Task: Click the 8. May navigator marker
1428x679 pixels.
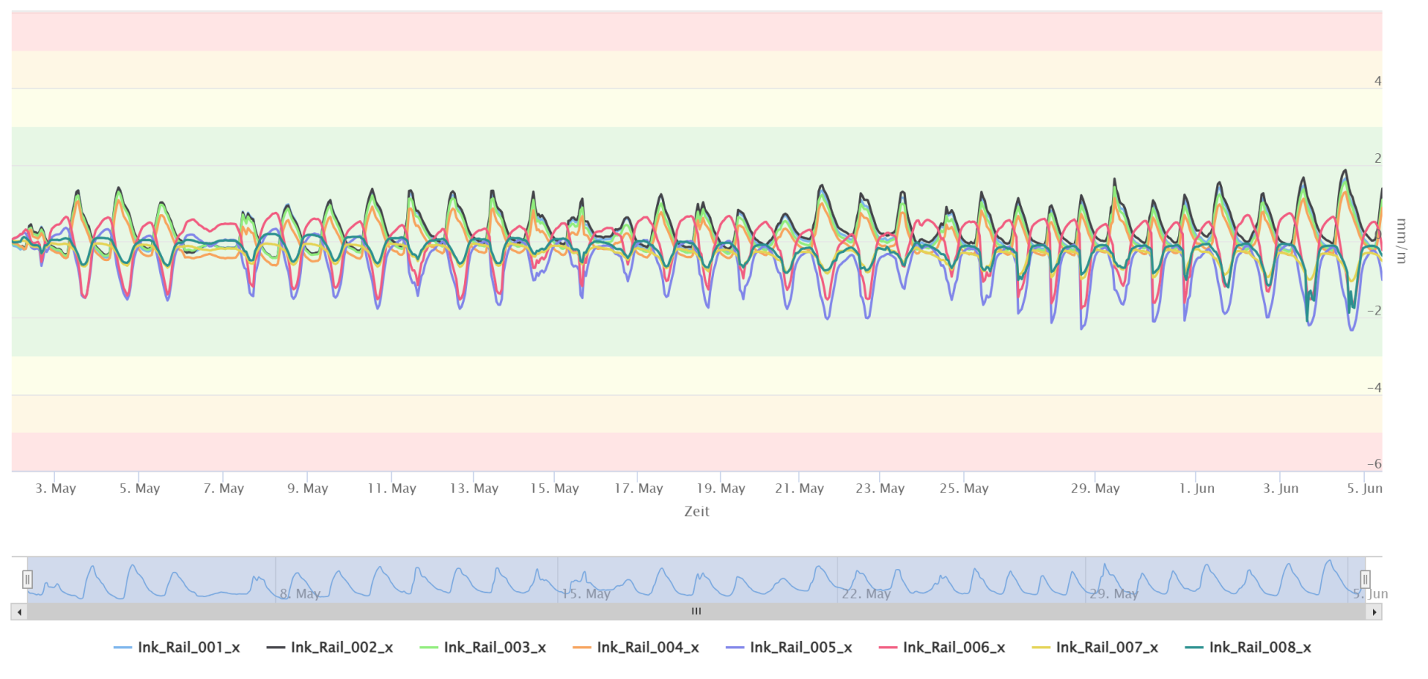Action: coord(300,593)
